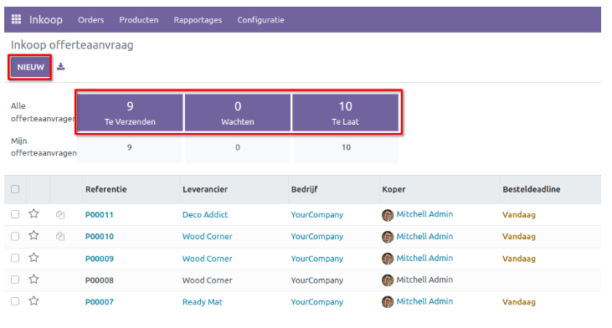Star the P00007 Ready Mat order

tap(34, 301)
